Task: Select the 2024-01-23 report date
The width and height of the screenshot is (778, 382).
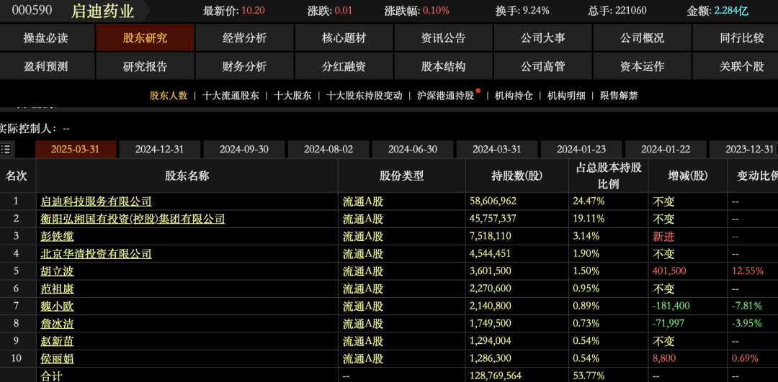Action: 581,149
